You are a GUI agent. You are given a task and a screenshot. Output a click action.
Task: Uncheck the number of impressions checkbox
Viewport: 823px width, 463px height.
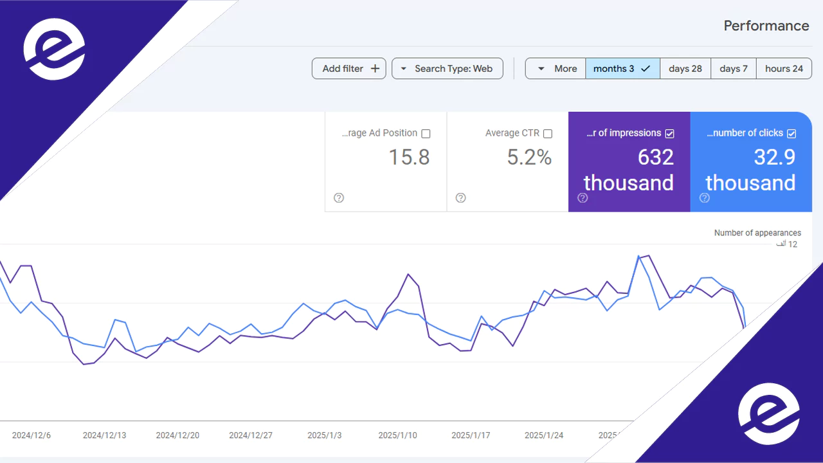[x=670, y=134]
